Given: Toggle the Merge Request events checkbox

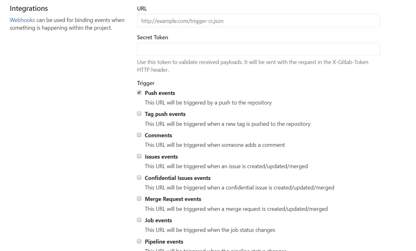Looking at the screenshot, I should [139, 199].
